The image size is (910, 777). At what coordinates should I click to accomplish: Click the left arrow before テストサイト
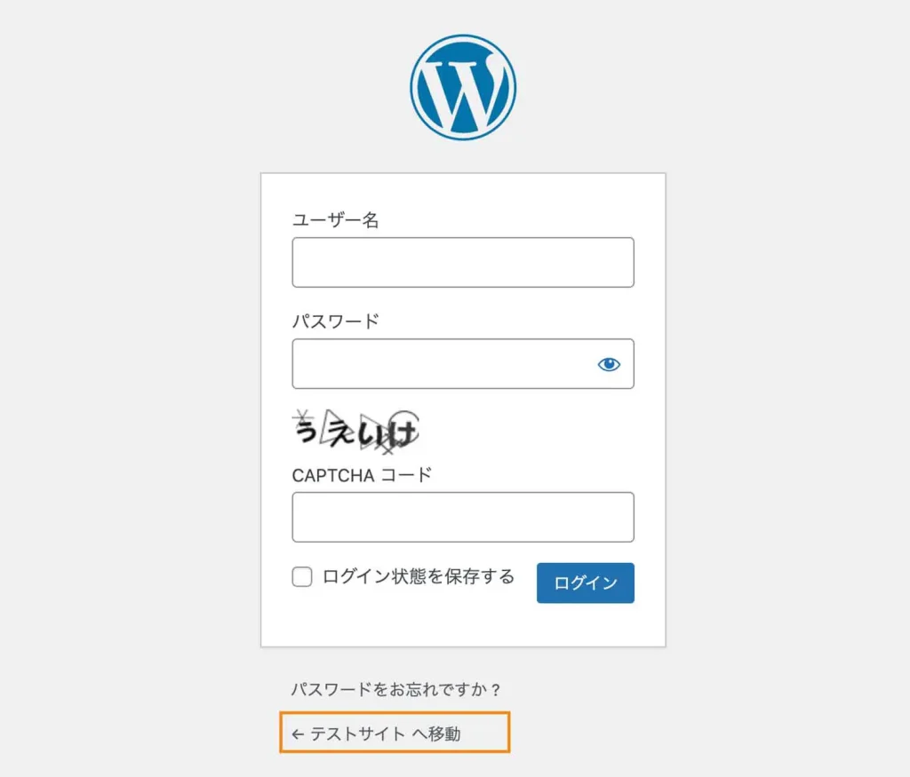point(298,734)
